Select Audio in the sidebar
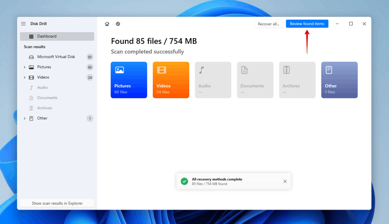 pyautogui.click(x=43, y=88)
